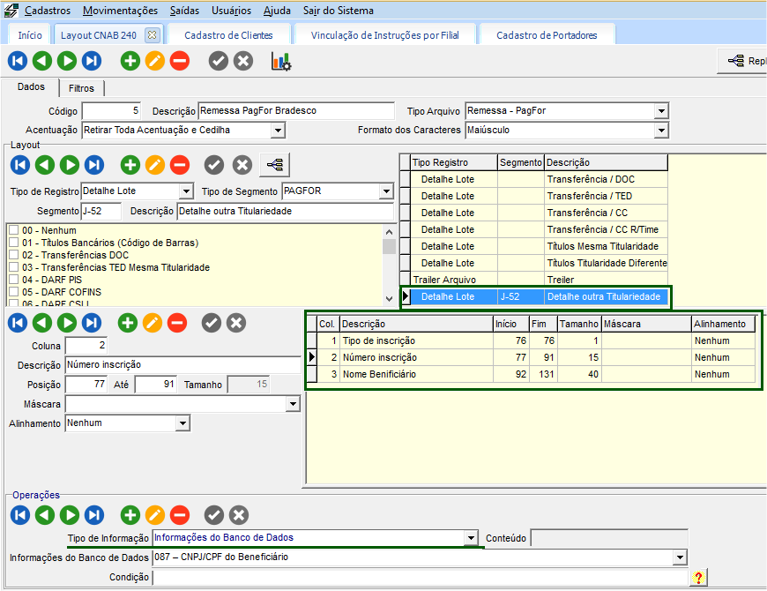The height and width of the screenshot is (591, 767).
Task: Click the tree structure icon in Layout toolbar
Action: [275, 165]
